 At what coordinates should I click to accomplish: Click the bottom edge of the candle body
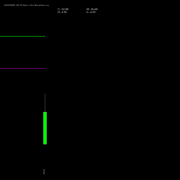[45, 144]
